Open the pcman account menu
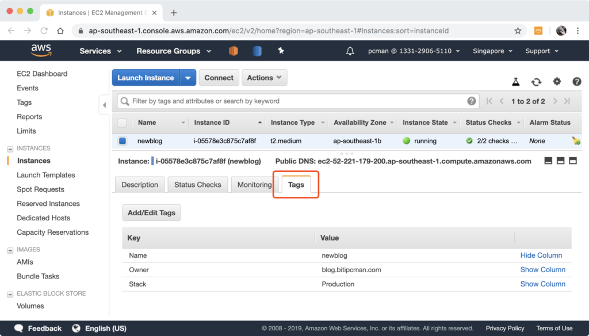Viewport: 589px width, 336px height. pos(414,51)
